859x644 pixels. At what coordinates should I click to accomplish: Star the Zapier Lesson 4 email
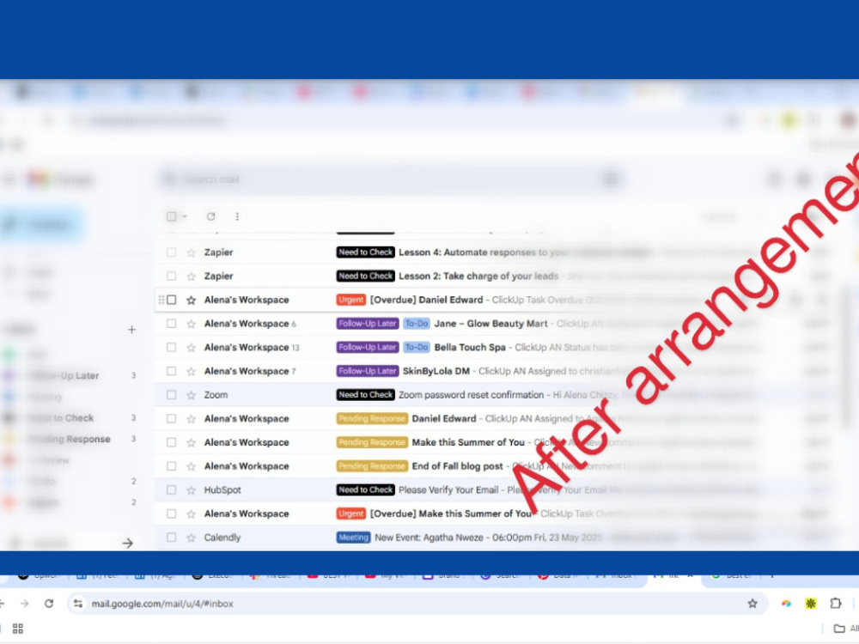coord(192,252)
